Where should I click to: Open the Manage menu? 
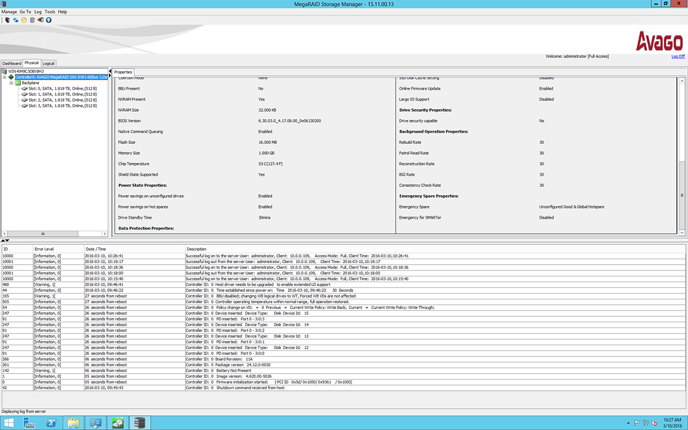[9, 11]
